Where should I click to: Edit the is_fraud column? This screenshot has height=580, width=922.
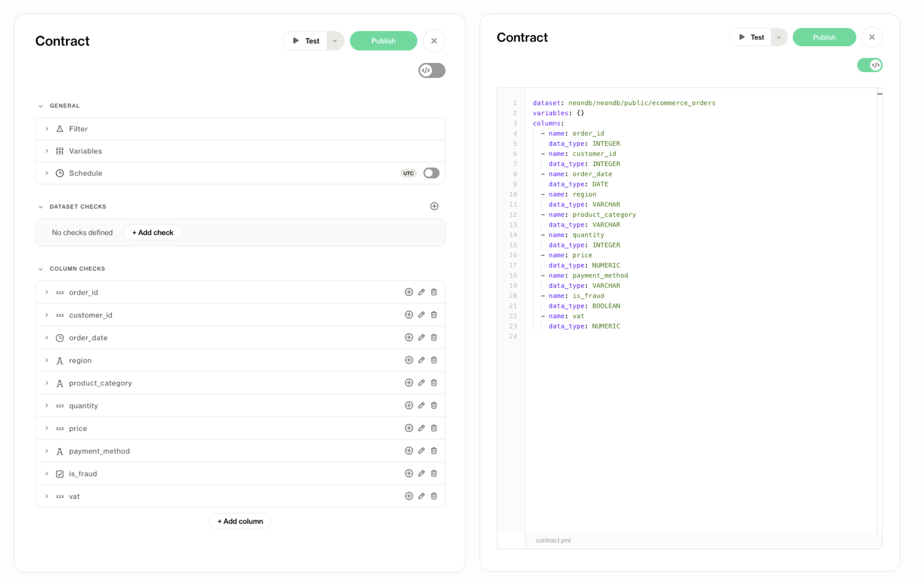(x=421, y=473)
